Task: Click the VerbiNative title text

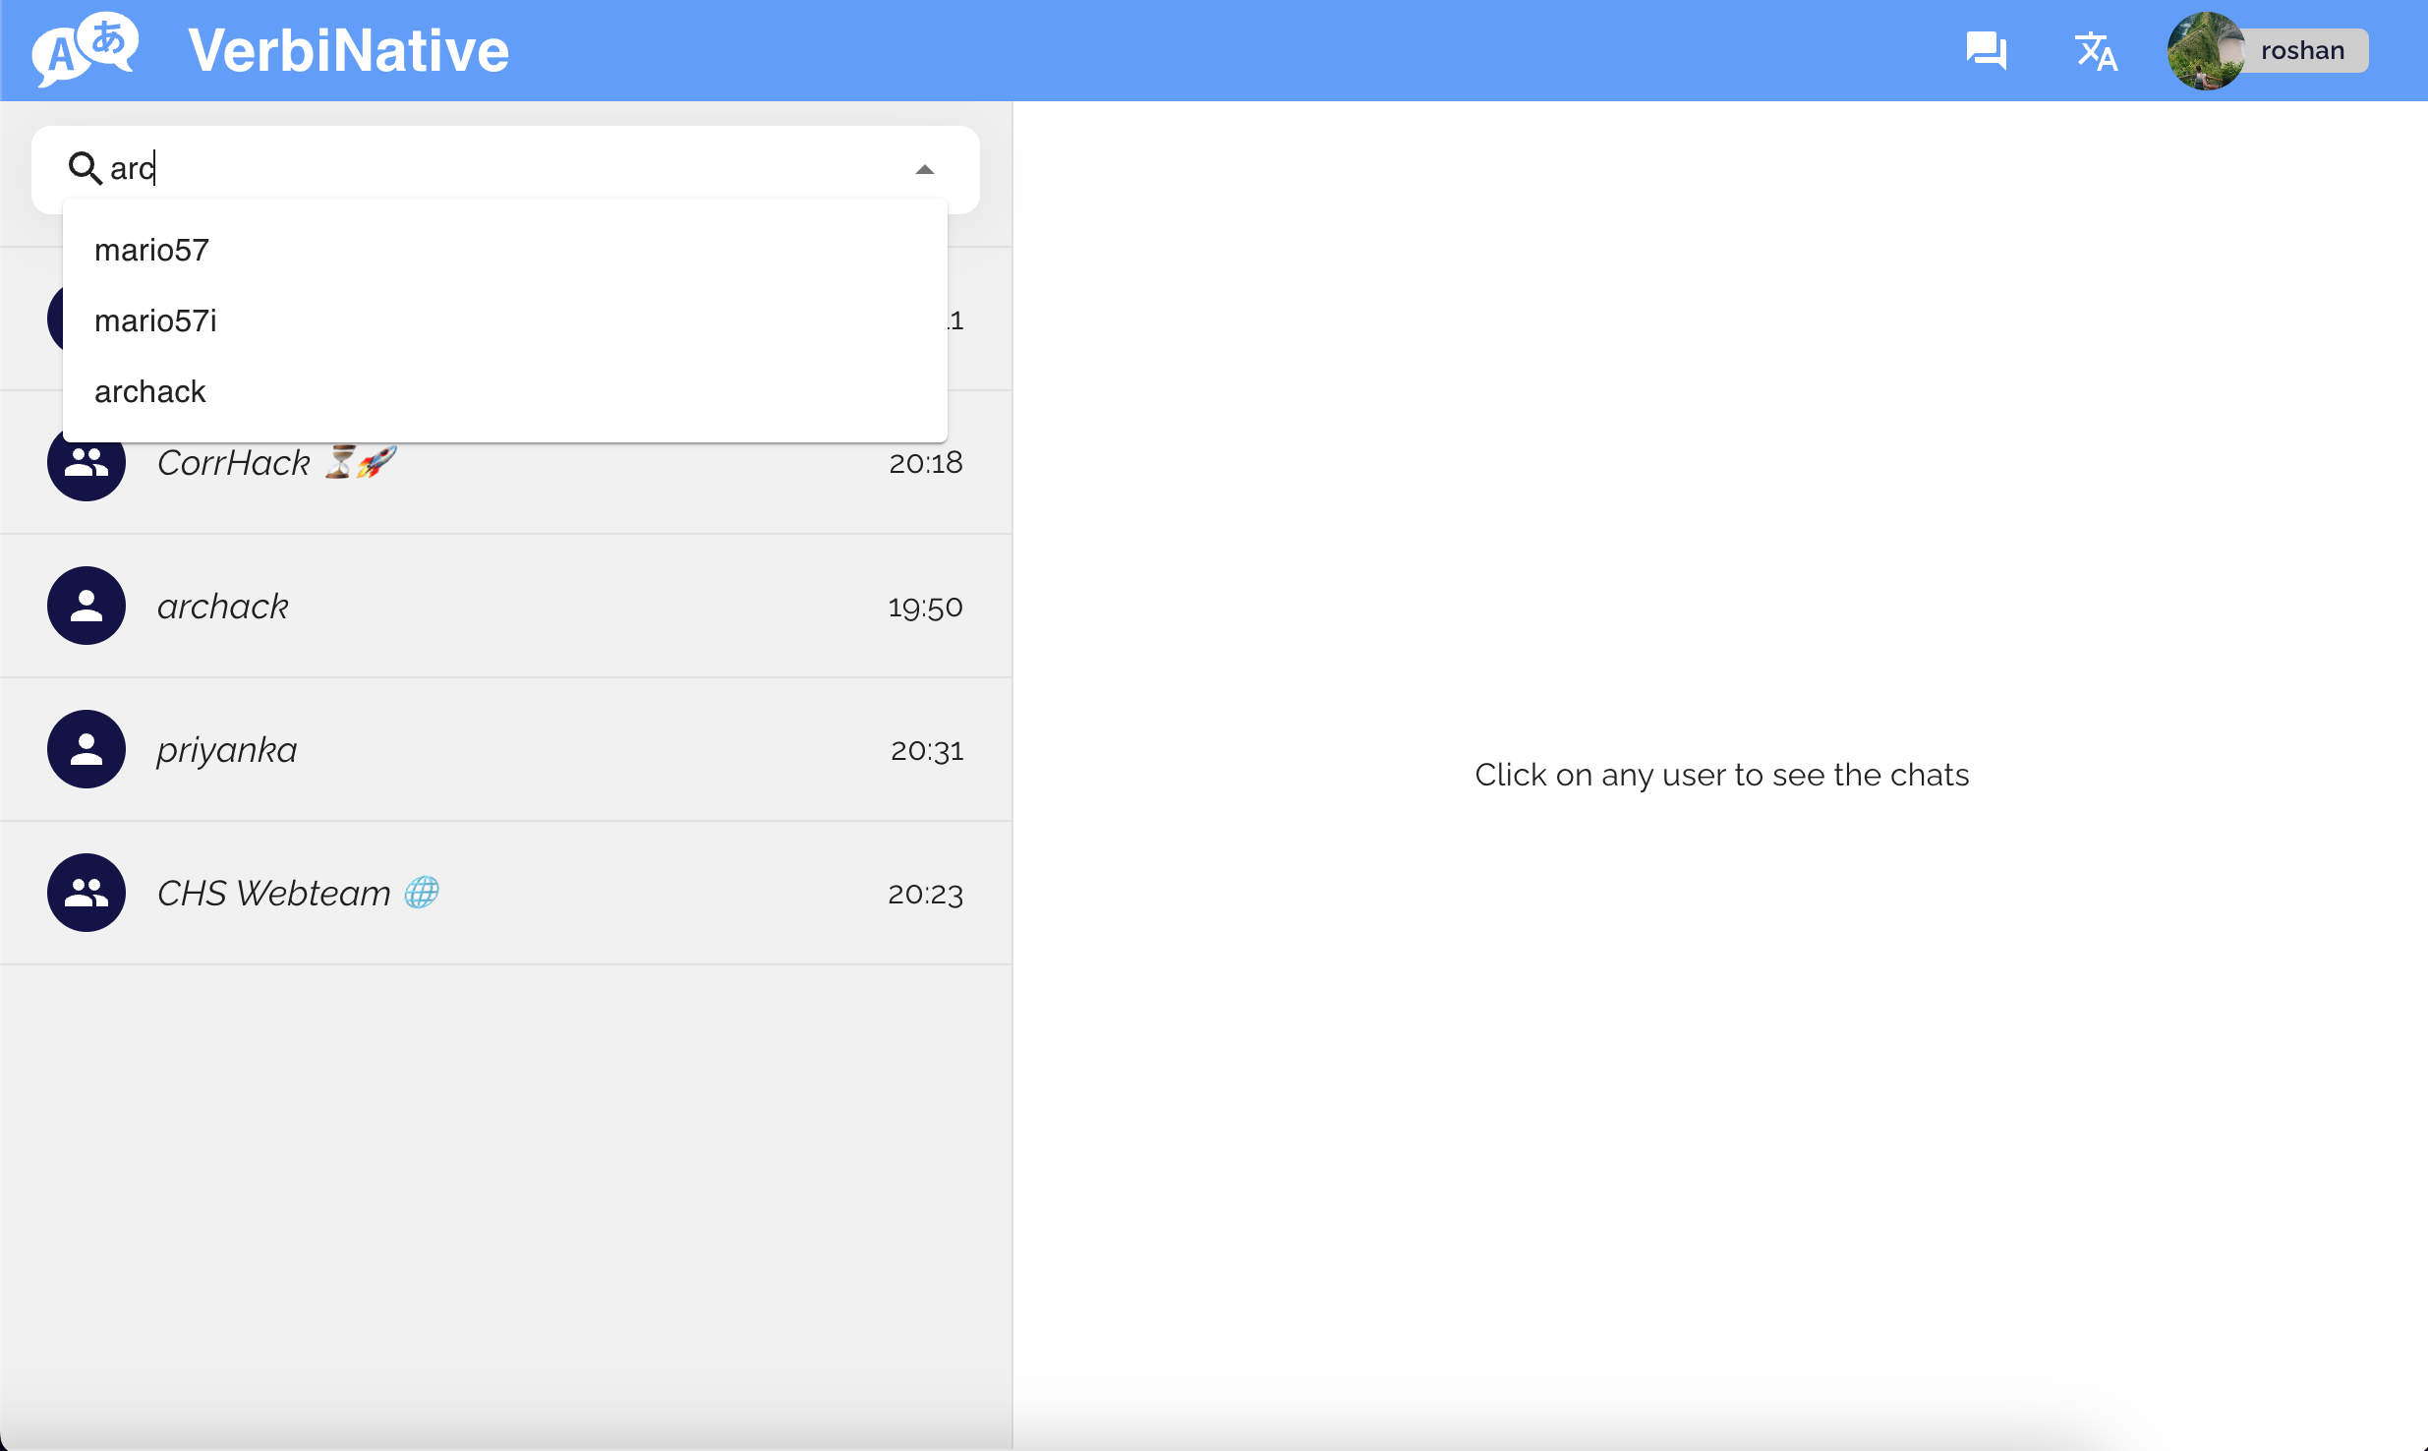Action: coord(348,51)
